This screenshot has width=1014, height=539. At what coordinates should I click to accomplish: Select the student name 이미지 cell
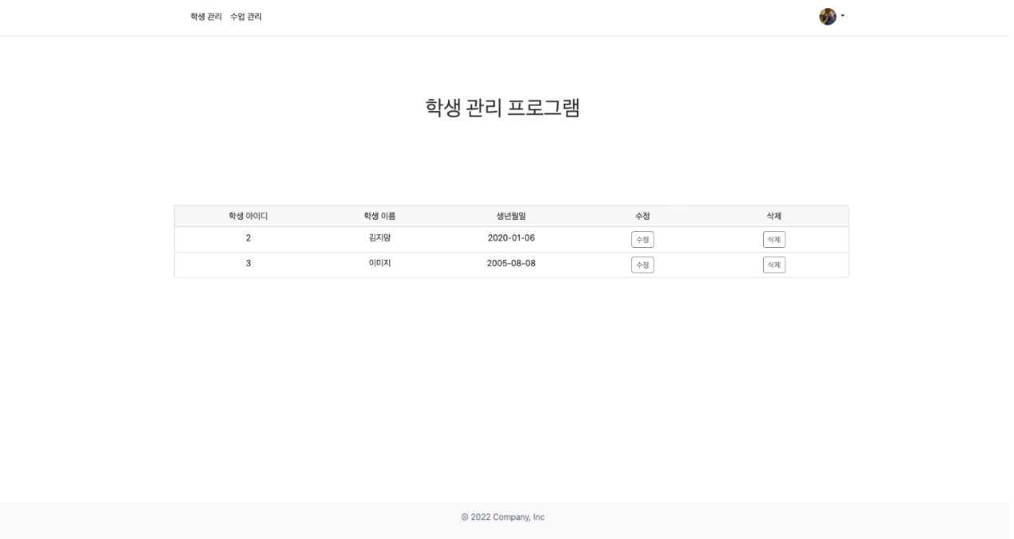pos(379,263)
